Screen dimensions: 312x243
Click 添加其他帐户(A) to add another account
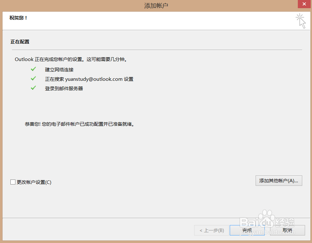279,180
